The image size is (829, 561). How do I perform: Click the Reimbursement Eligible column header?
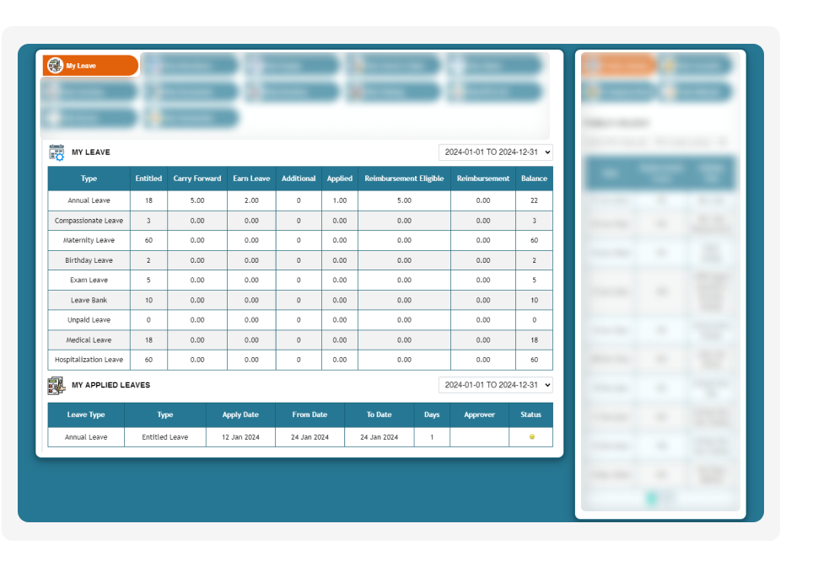tap(404, 179)
